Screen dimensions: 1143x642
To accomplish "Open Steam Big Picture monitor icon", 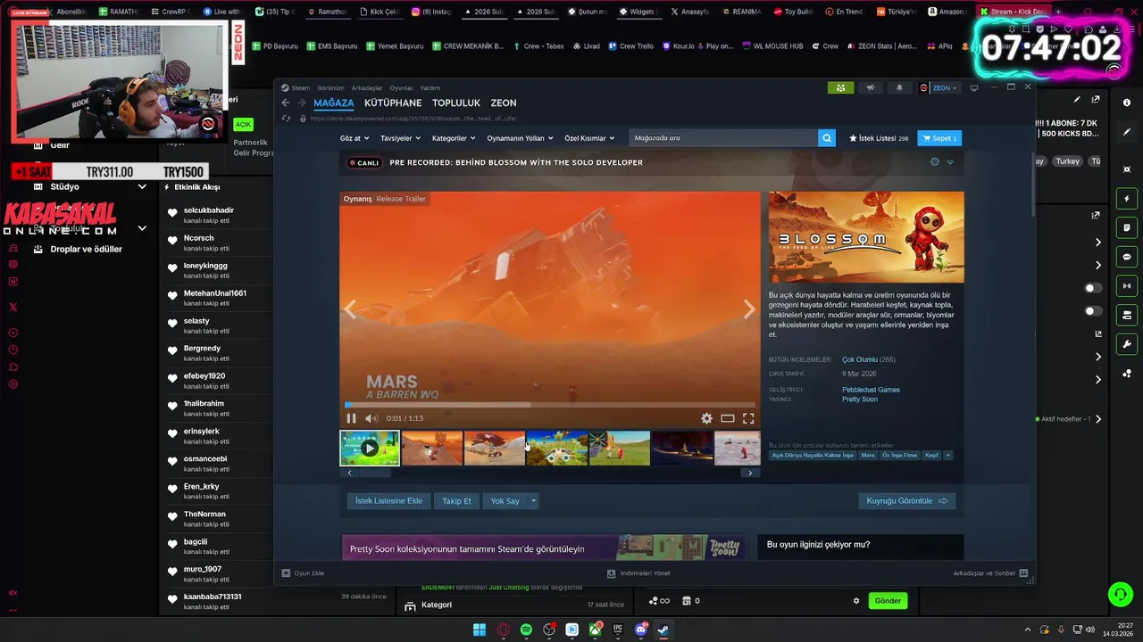I will [x=974, y=87].
